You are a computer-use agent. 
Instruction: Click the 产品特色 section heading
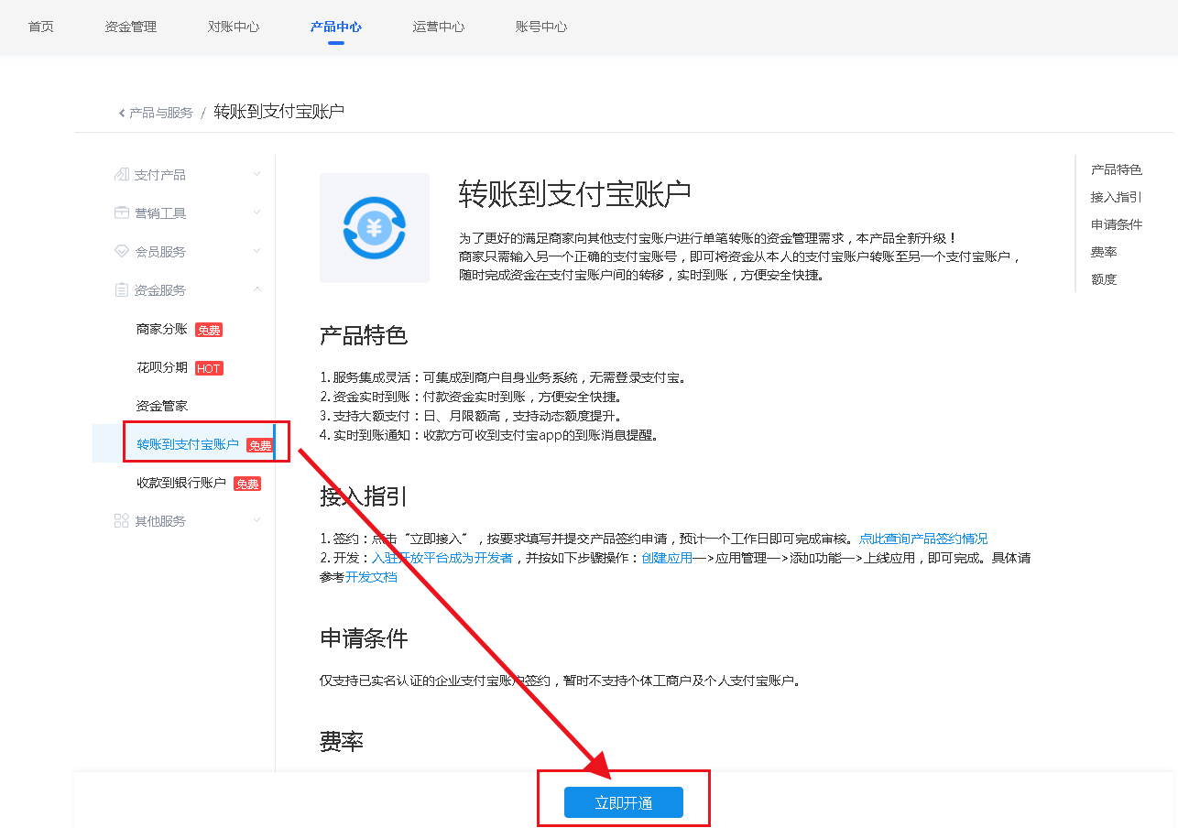(x=364, y=335)
